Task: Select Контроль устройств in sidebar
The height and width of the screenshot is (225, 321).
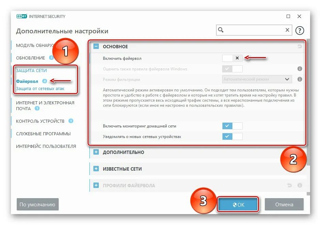Action: tap(40, 121)
